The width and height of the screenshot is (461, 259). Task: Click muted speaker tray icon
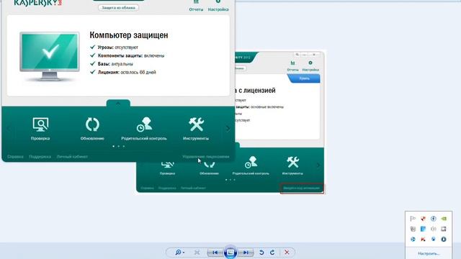pos(434,229)
